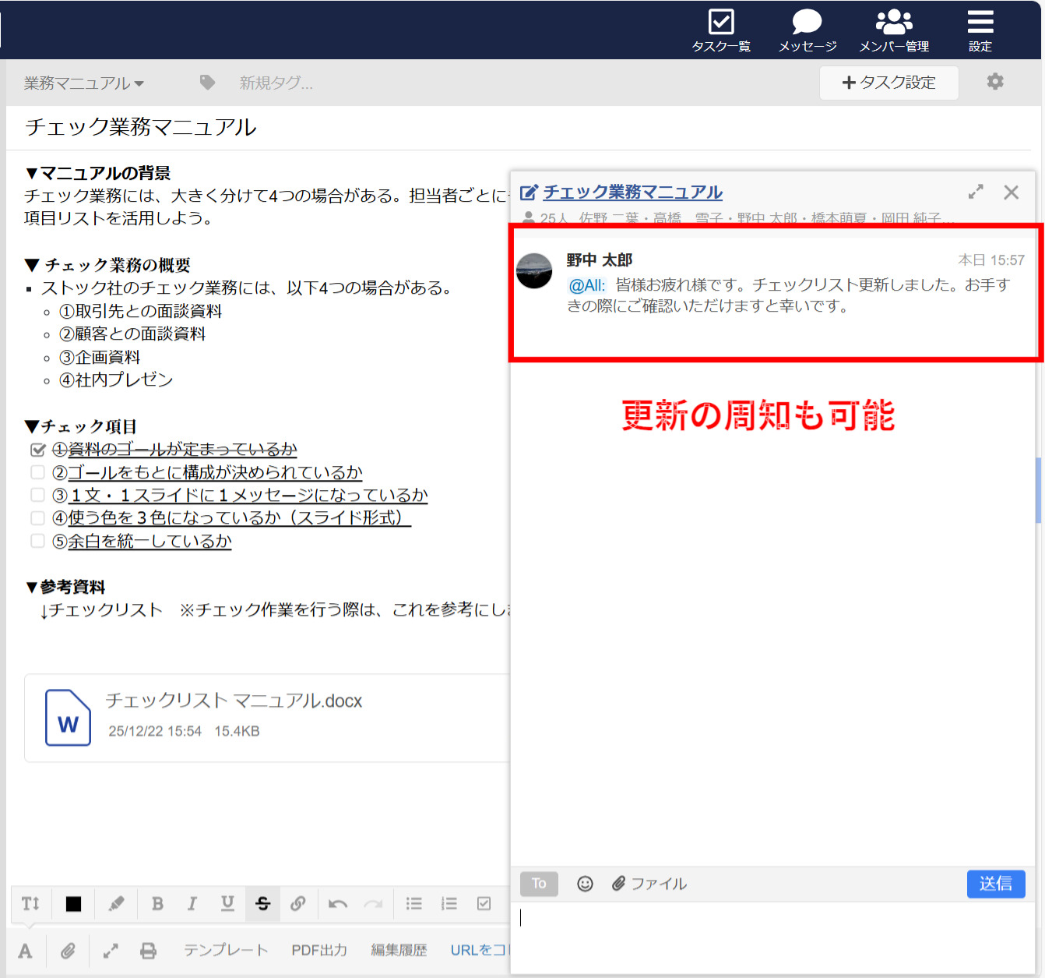Screen dimensions: 1045x978
Task: Open the チェック業務マニュアル link in the chat panel
Action: 633,192
